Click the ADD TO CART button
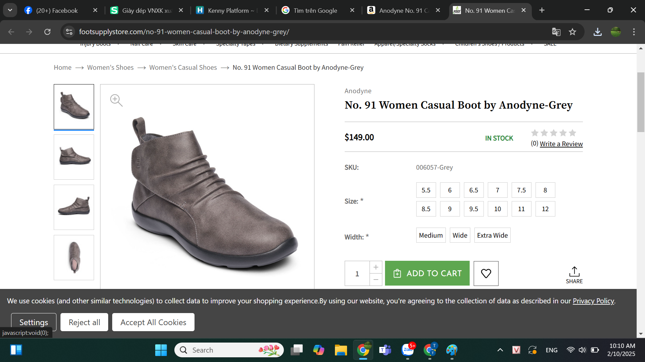The image size is (645, 362). (427, 274)
